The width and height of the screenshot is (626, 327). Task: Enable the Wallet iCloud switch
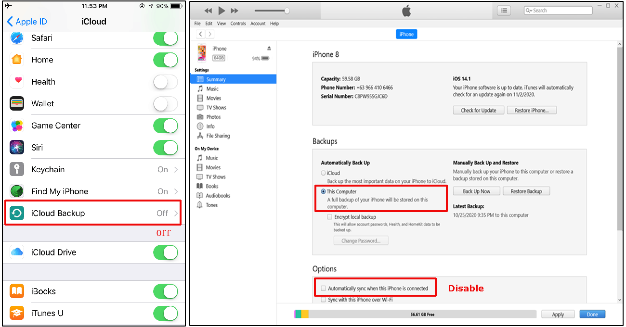166,103
